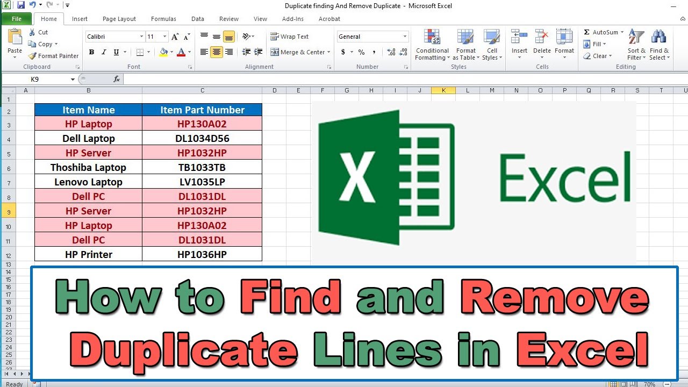Click Decrease Decimal
Screen dimensions: 688x387
point(403,52)
